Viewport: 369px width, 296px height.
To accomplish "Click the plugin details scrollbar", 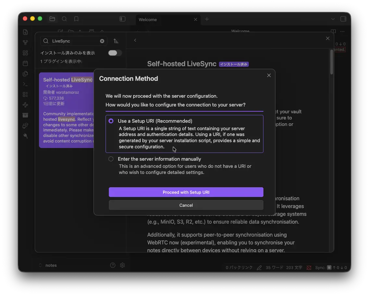I will [x=332, y=62].
